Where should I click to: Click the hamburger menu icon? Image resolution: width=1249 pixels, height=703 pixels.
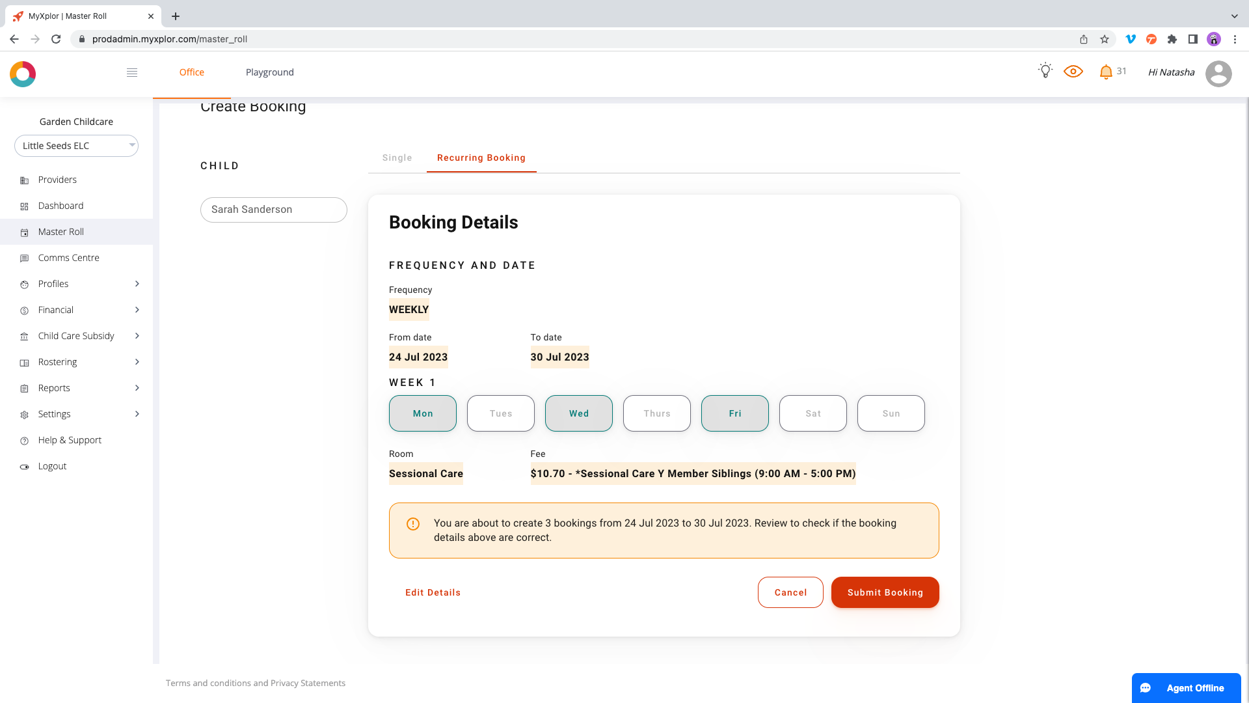pyautogui.click(x=132, y=72)
